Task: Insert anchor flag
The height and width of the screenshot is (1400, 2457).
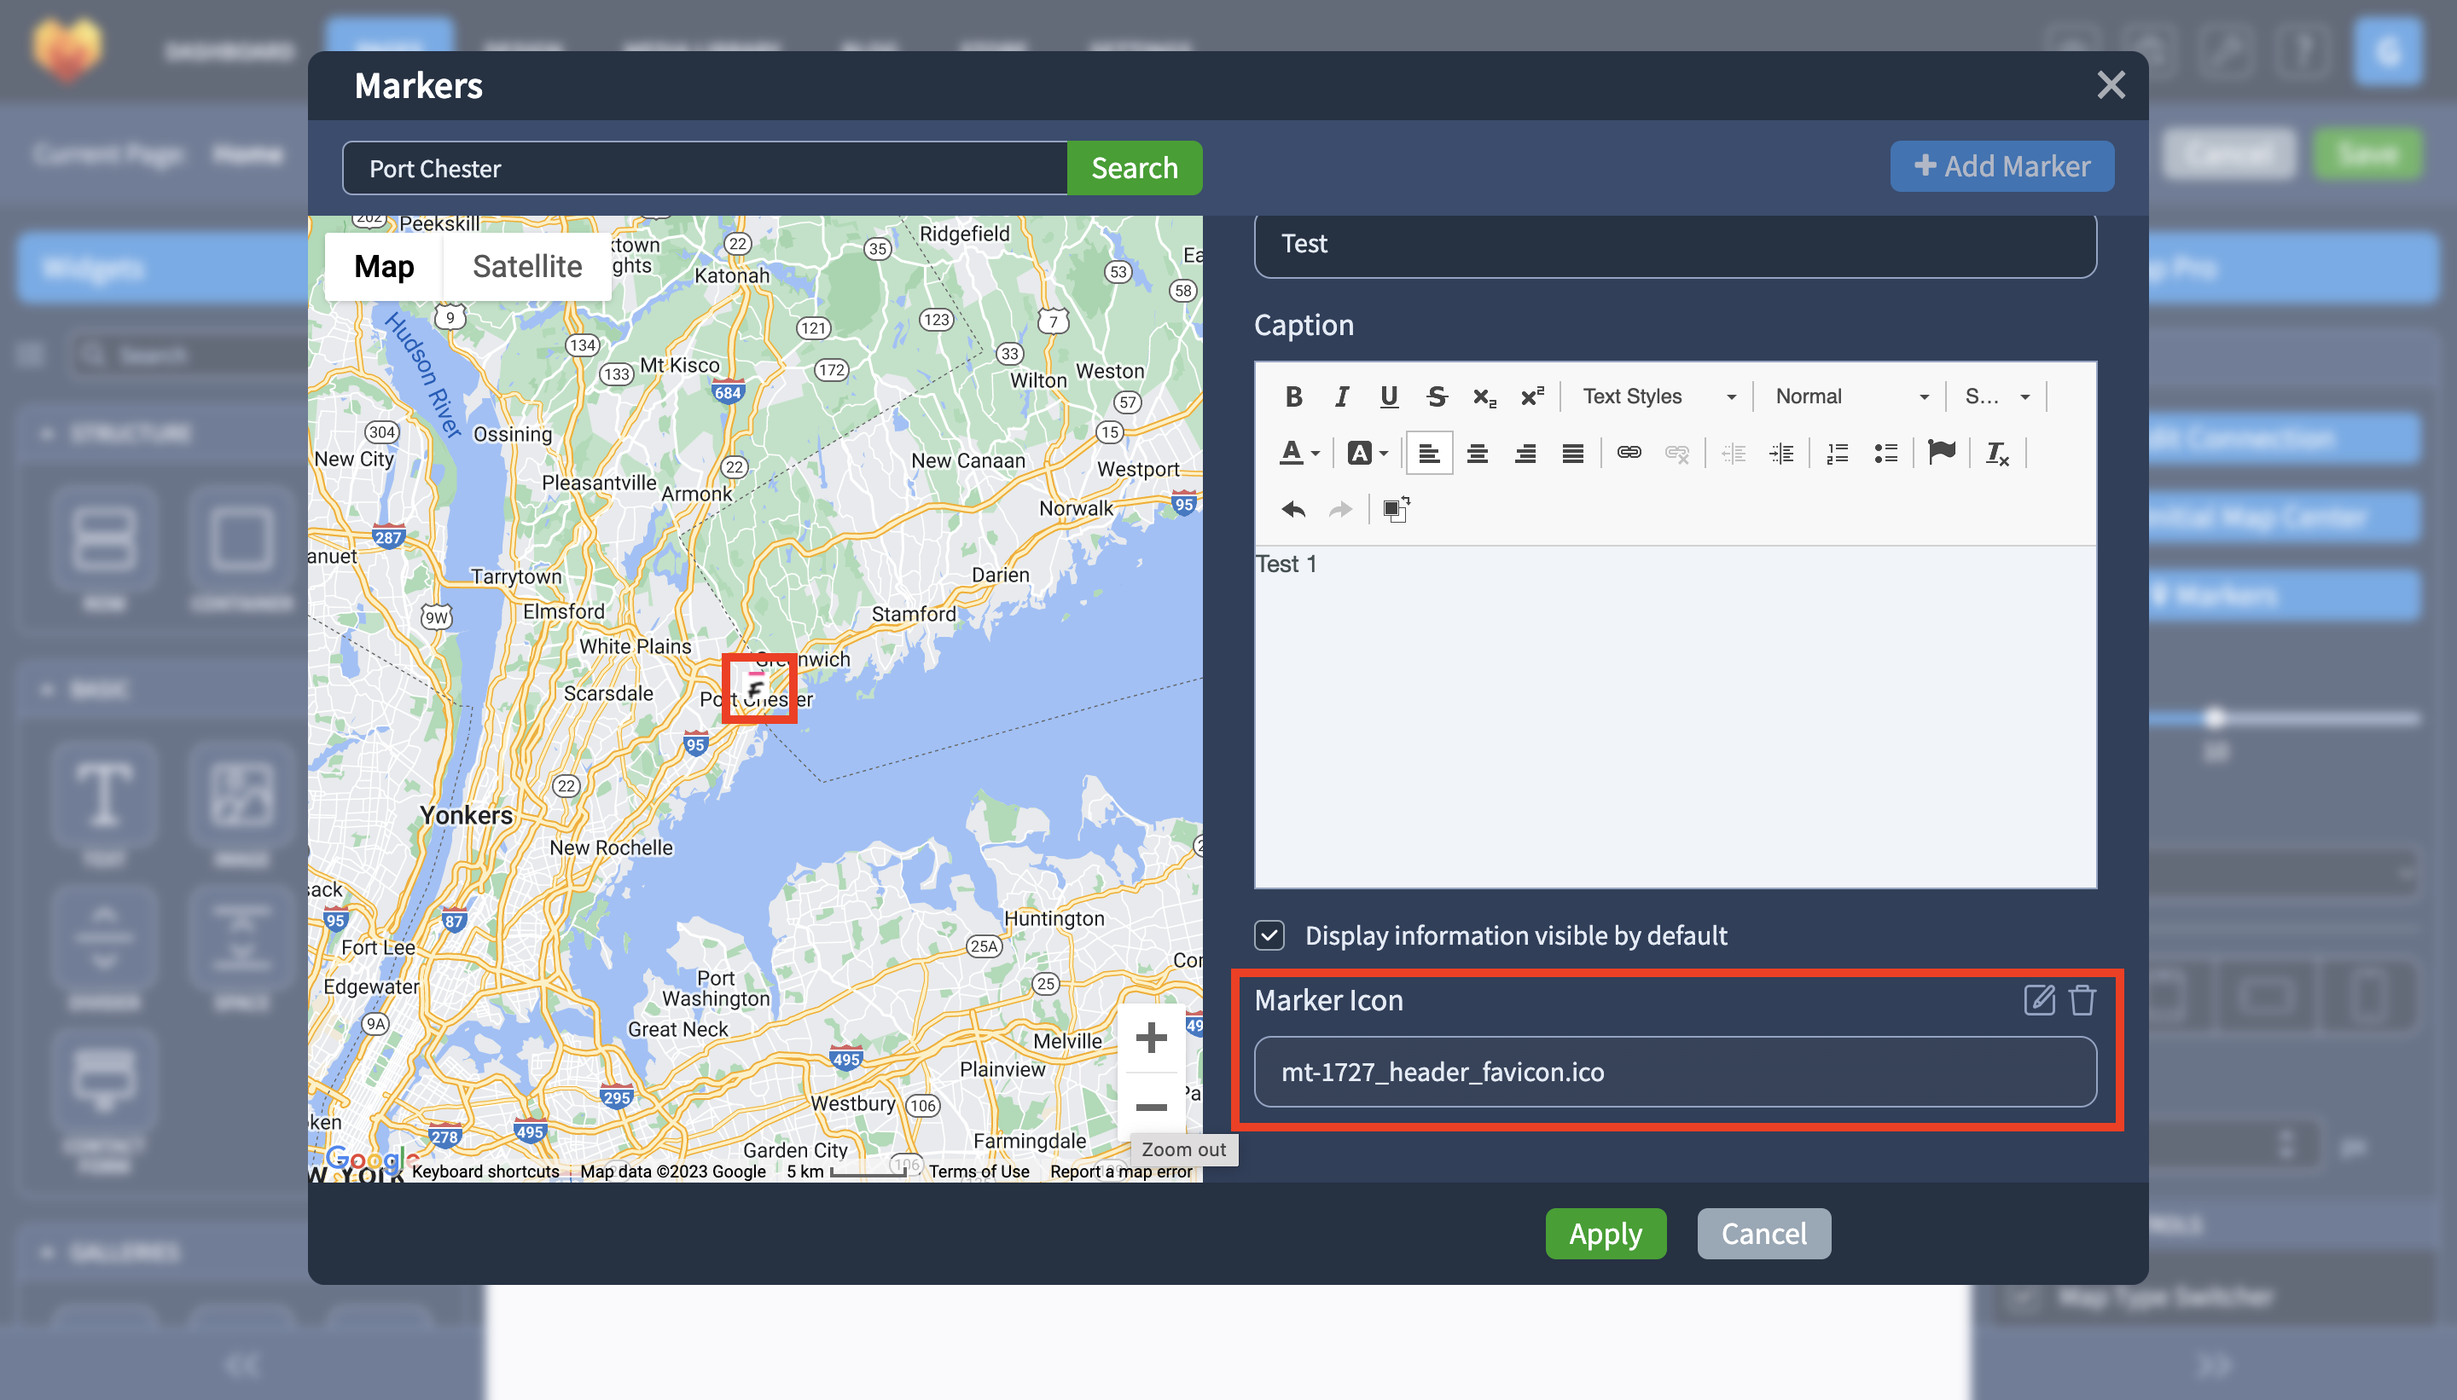Action: (1943, 452)
